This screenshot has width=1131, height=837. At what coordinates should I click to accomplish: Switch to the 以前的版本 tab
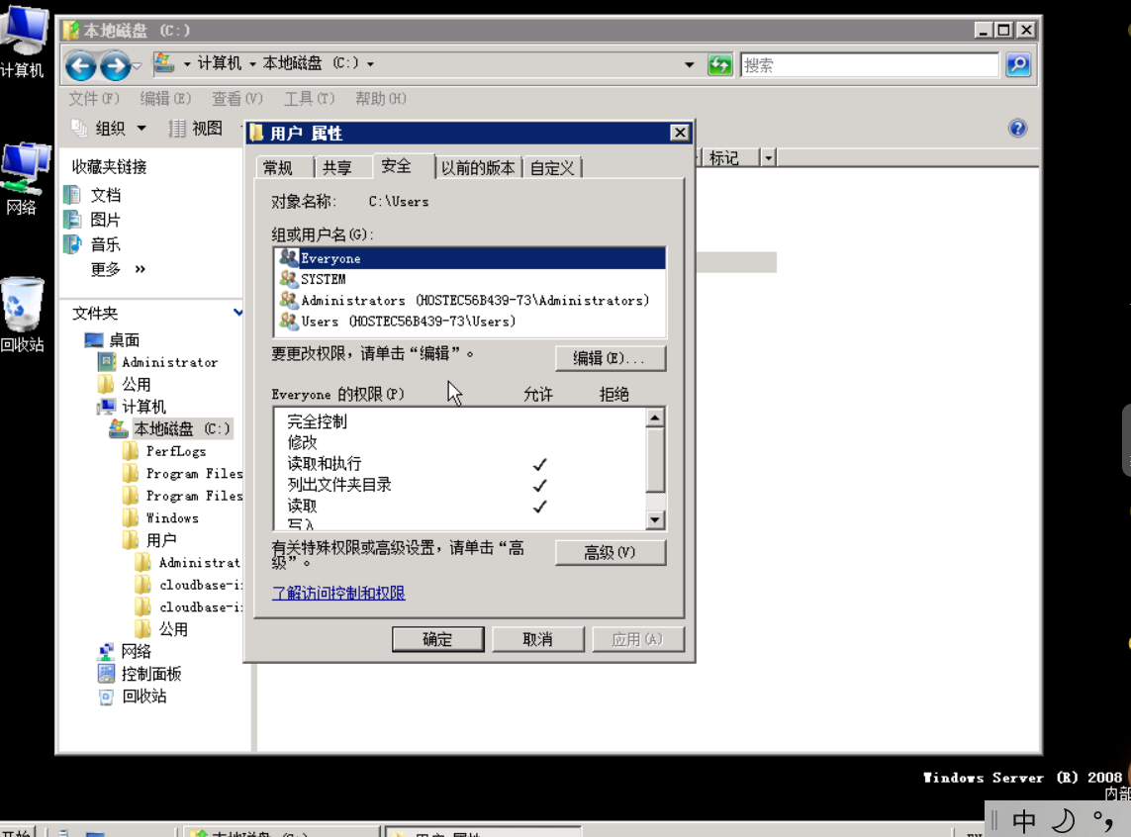pyautogui.click(x=478, y=168)
